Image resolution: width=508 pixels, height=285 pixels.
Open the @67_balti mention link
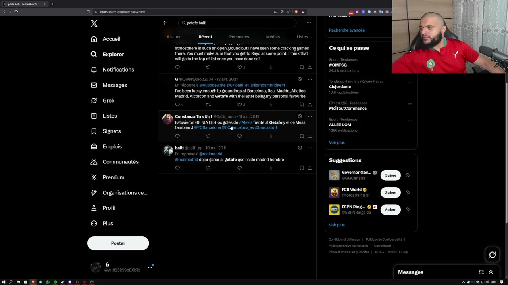[235, 85]
